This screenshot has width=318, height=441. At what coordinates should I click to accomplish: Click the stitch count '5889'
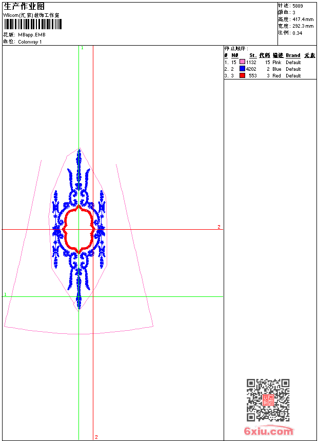[297, 6]
